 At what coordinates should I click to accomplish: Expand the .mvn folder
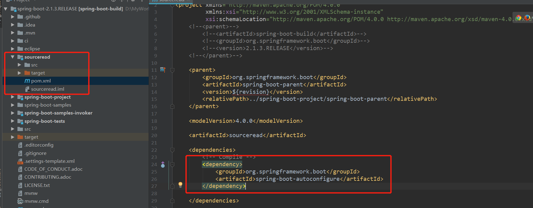(13, 33)
